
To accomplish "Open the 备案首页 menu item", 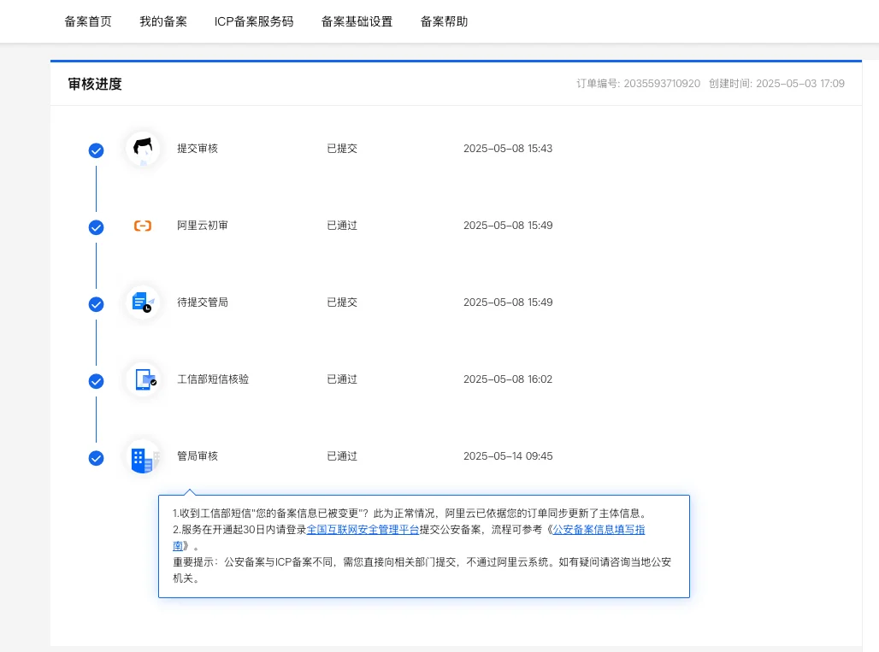I will tap(88, 21).
